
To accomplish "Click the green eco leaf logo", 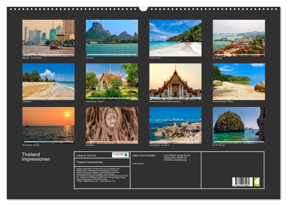I will click(257, 182).
